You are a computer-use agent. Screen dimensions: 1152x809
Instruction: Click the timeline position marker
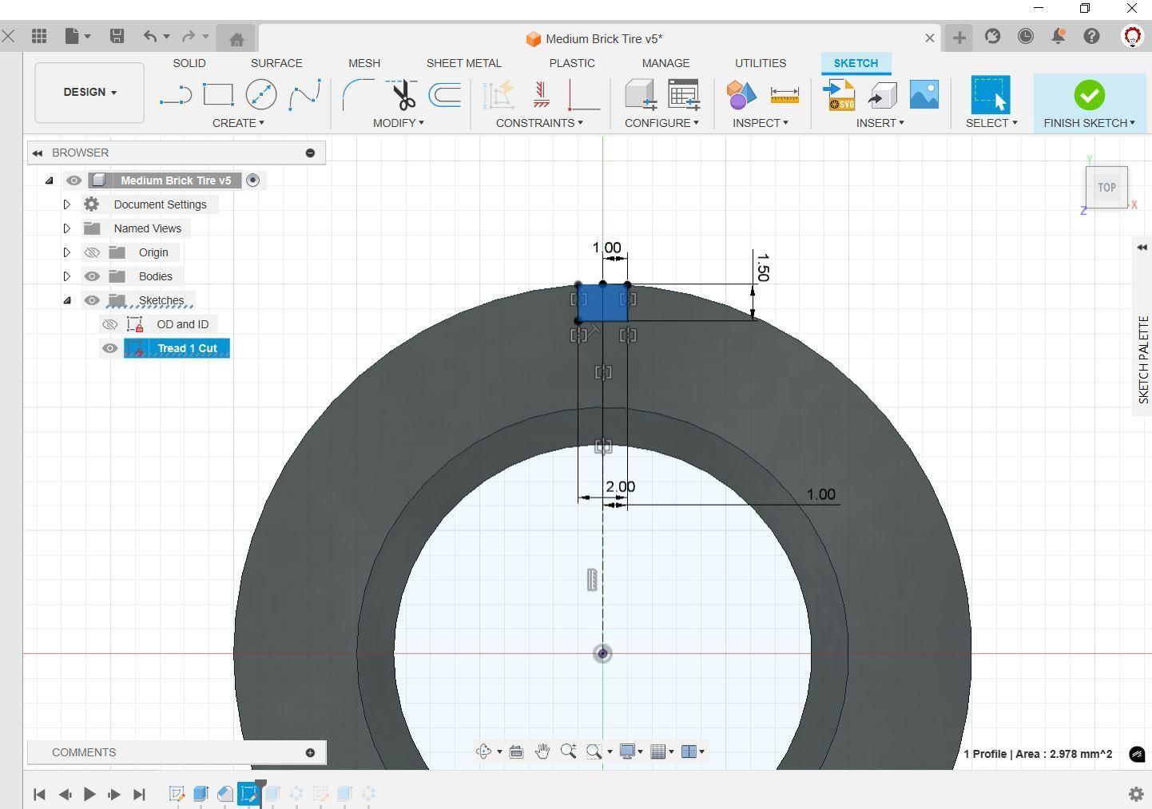pos(260,786)
